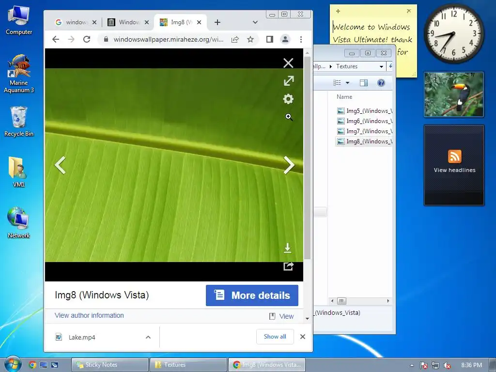Close the Google search tab
Screen dimensions: 496x372
pyautogui.click(x=94, y=22)
